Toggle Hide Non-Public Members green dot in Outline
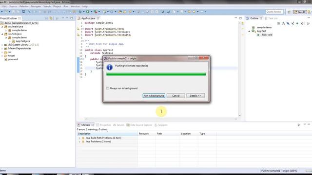The width and height of the screenshot is (312, 175). [x=297, y=23]
